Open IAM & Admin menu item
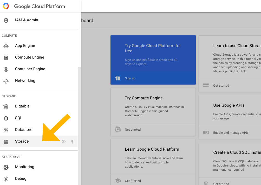This screenshot has height=185, width=261. pyautogui.click(x=39, y=20)
